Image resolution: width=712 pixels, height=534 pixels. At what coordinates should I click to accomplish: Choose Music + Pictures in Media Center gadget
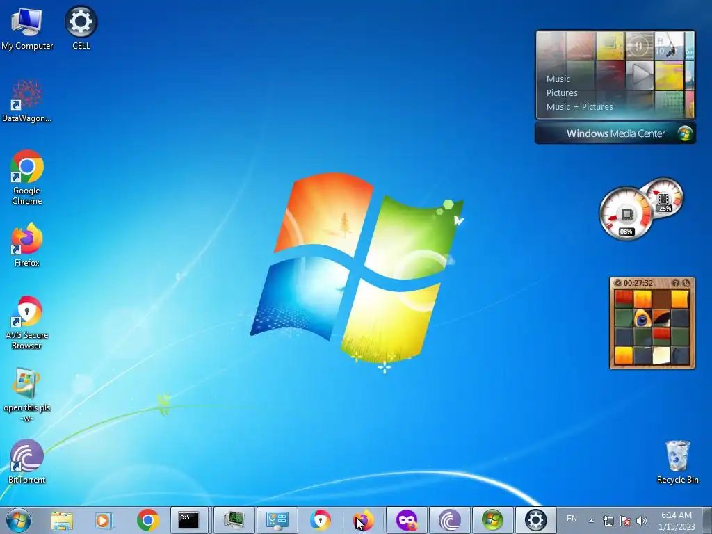point(579,106)
